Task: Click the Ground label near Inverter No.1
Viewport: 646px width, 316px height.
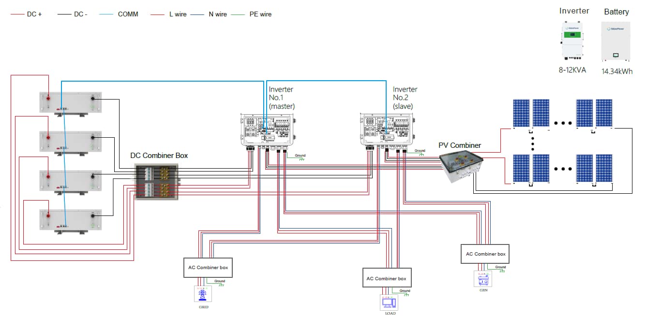Action: pos(300,156)
